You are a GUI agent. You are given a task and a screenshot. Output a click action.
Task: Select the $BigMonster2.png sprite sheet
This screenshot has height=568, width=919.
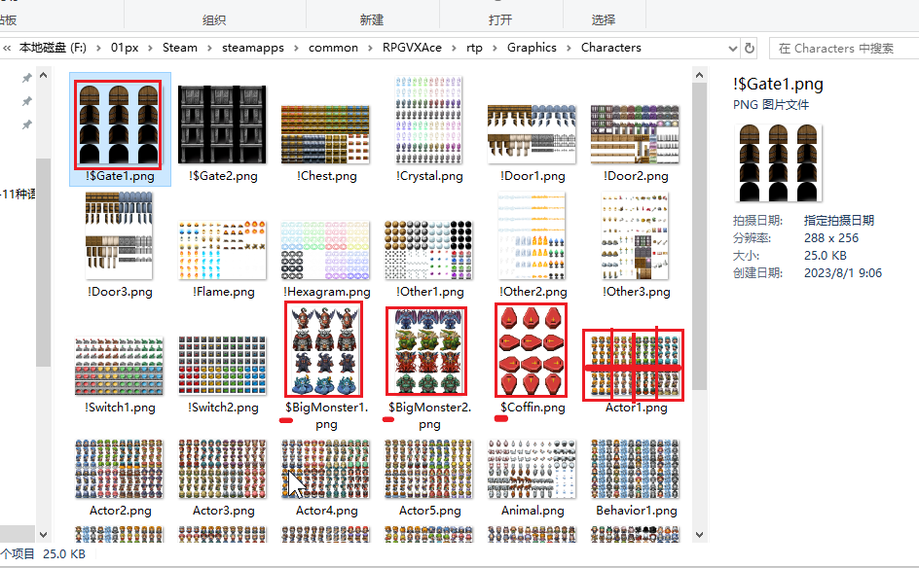pos(426,351)
